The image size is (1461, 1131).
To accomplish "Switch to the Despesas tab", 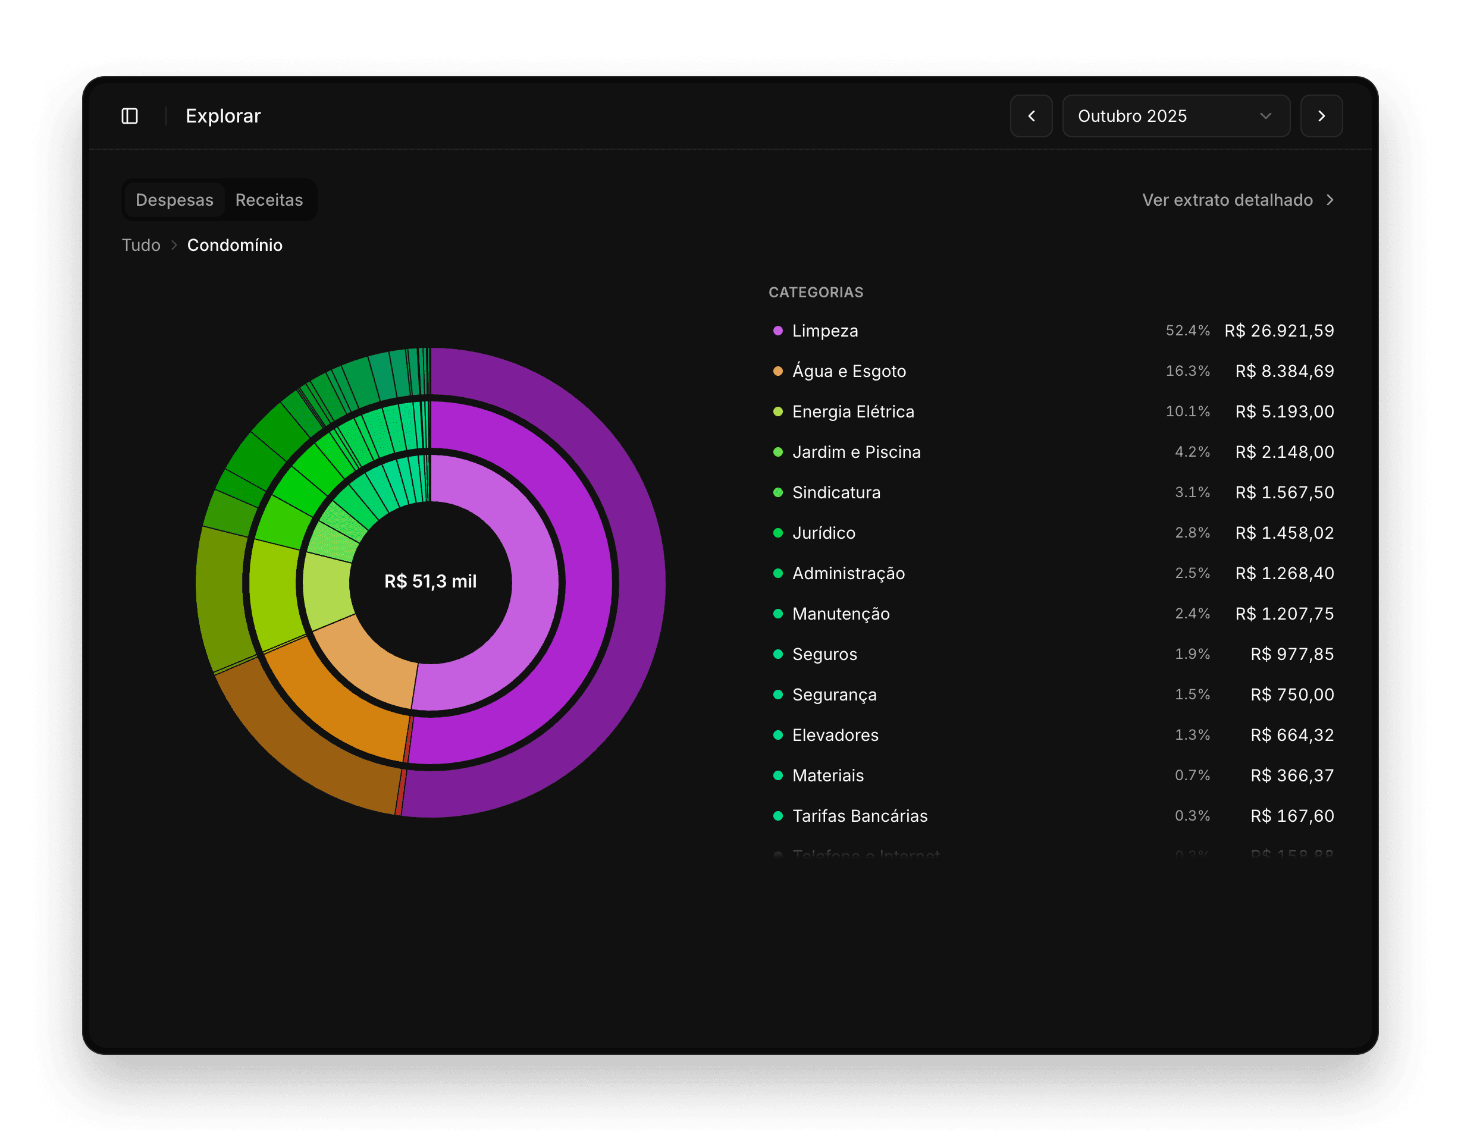I will pyautogui.click(x=175, y=200).
